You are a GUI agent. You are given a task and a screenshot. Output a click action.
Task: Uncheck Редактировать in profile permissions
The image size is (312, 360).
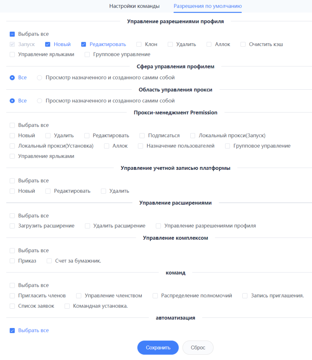pyautogui.click(x=83, y=44)
